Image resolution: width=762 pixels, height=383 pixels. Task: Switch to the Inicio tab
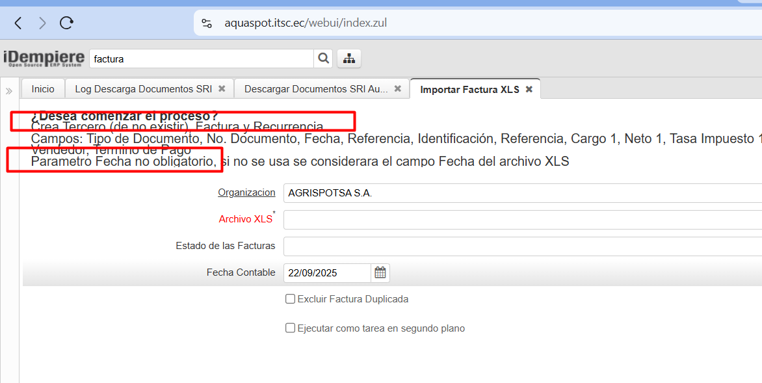[x=43, y=89]
